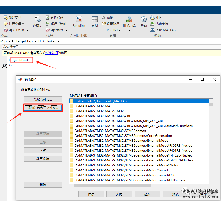Click horizontal scrollbar left arrow in path list

point(72,185)
